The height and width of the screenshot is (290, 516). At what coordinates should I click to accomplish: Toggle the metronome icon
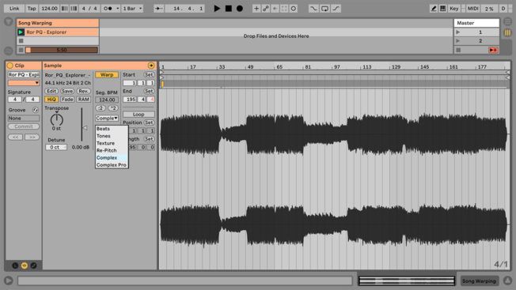click(108, 9)
